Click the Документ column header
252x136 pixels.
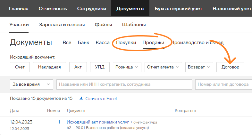tap(76, 110)
